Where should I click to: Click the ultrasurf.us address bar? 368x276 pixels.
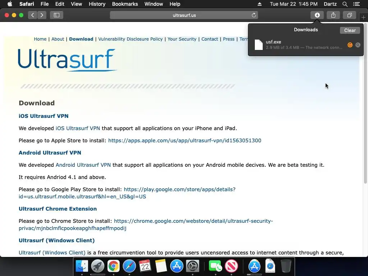pos(184,15)
